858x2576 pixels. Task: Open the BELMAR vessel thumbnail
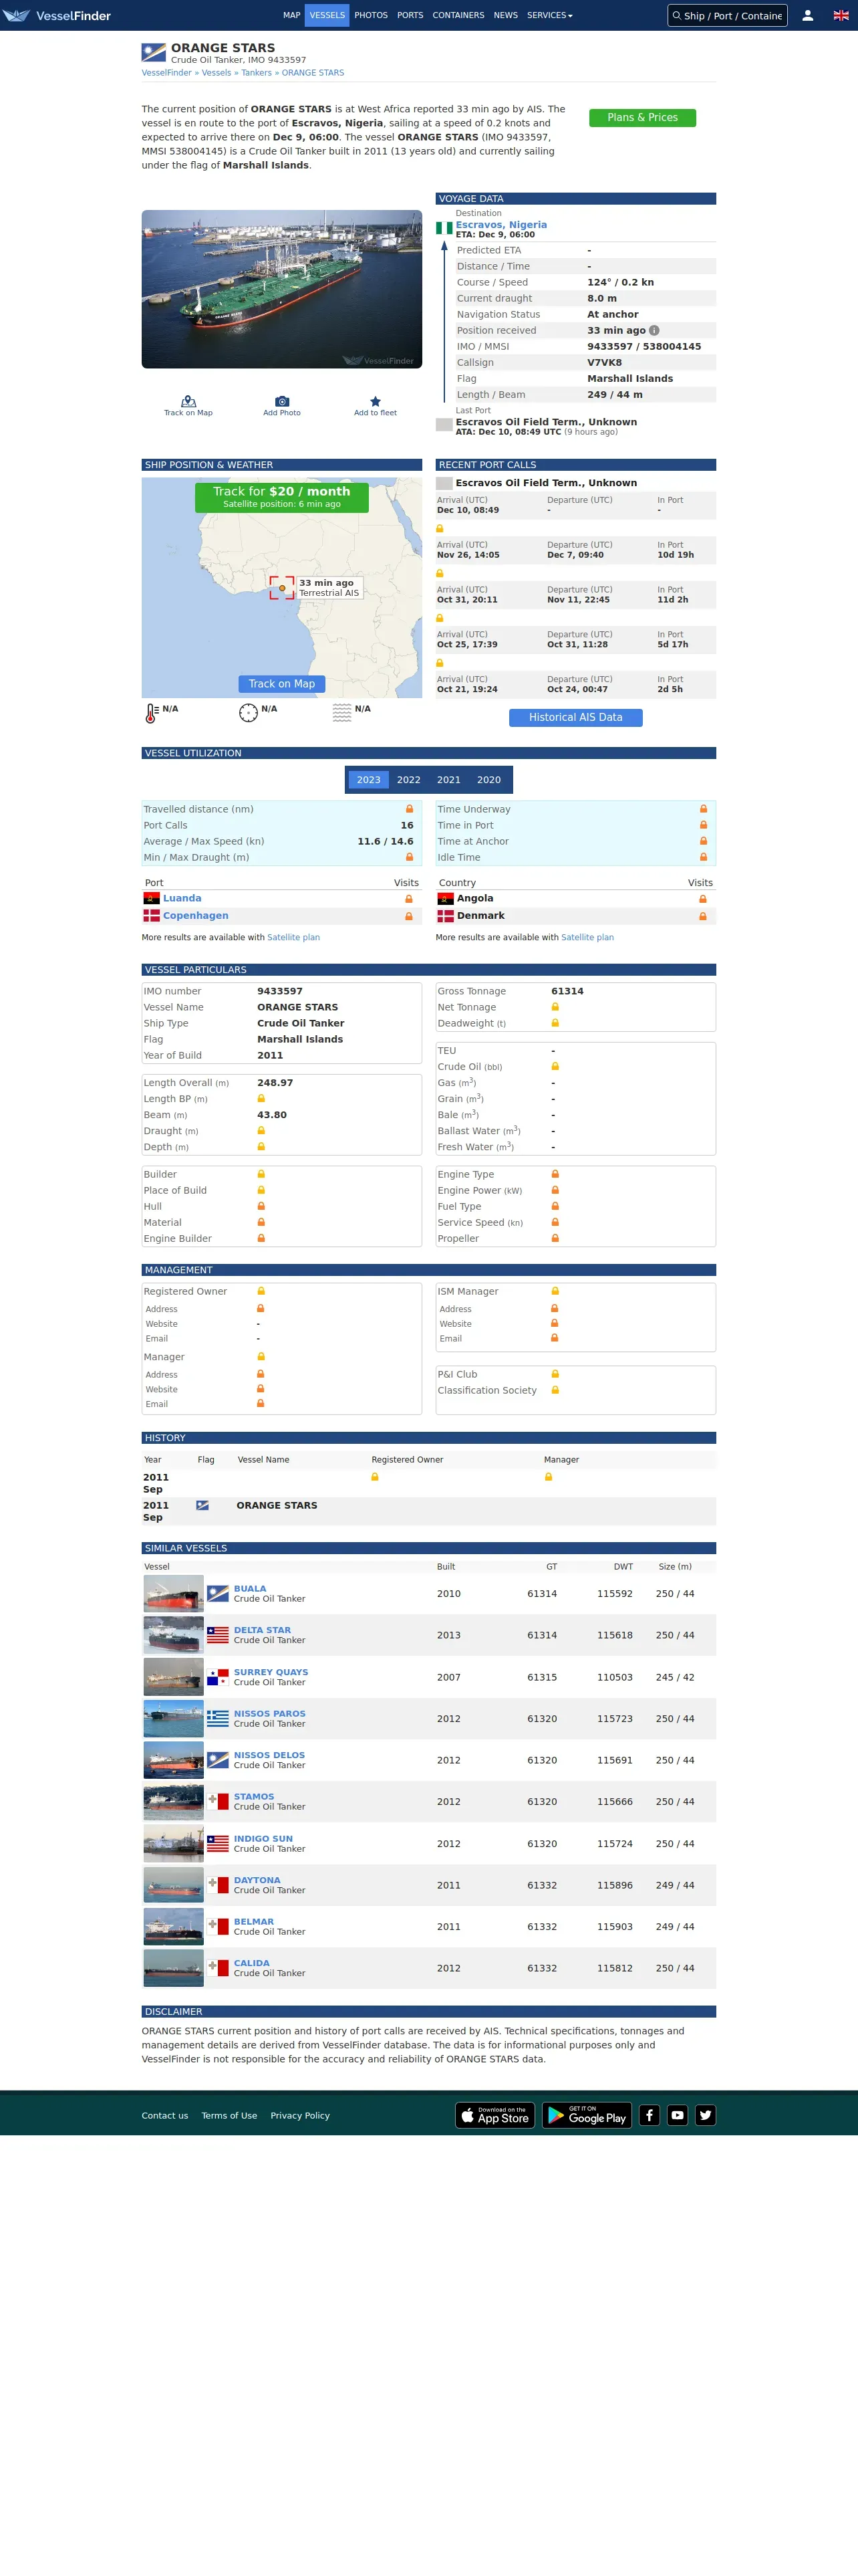[x=174, y=1927]
